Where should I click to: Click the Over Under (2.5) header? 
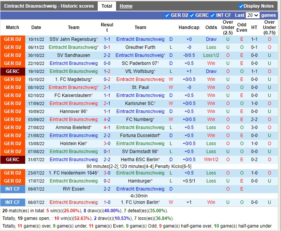click(228, 27)
